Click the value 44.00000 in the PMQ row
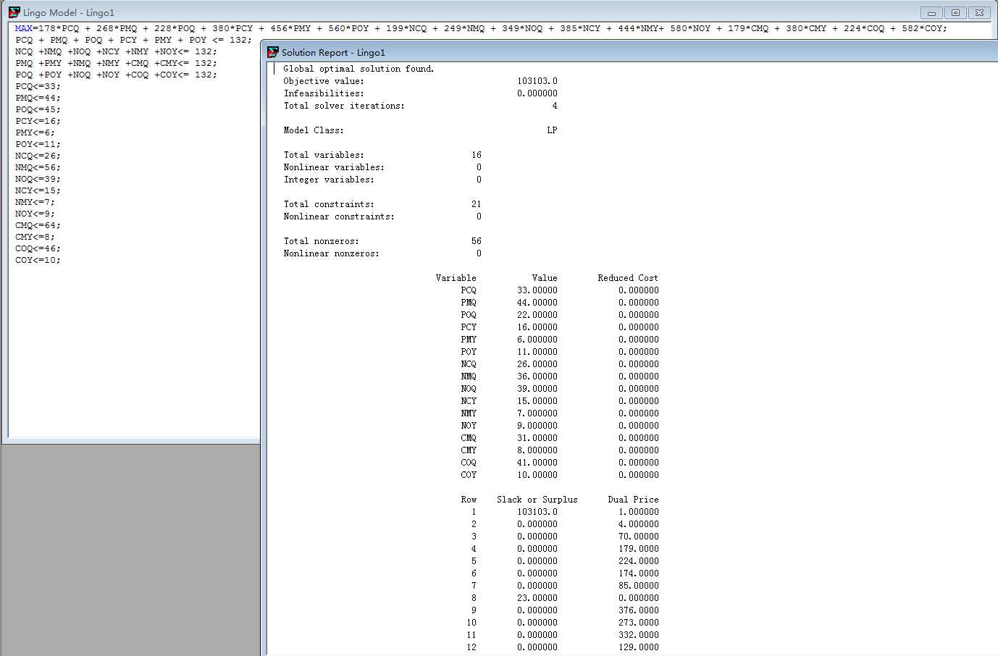 tap(537, 303)
